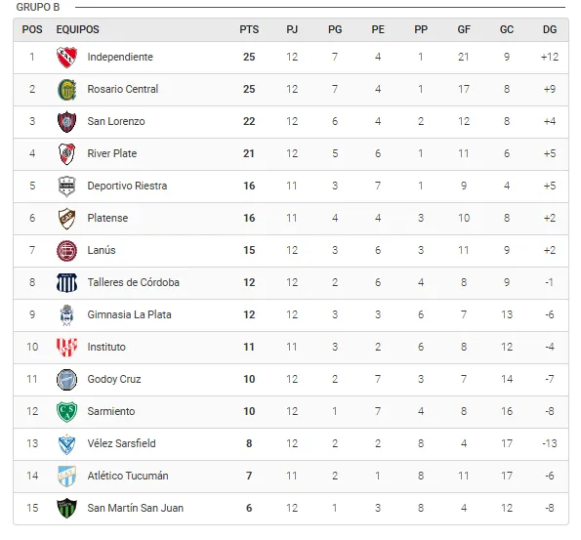Click the DG column header
The image size is (581, 540).
pos(550,29)
